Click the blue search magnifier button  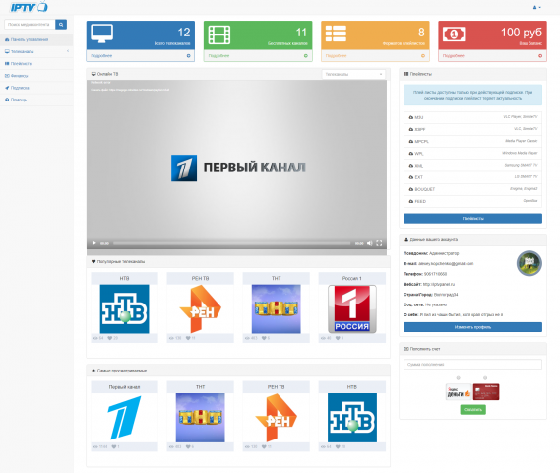(x=61, y=25)
